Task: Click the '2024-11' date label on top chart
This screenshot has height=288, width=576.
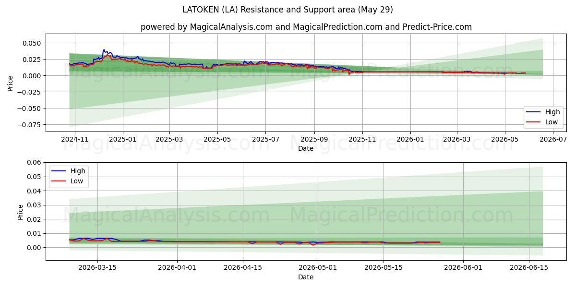Action: click(75, 140)
